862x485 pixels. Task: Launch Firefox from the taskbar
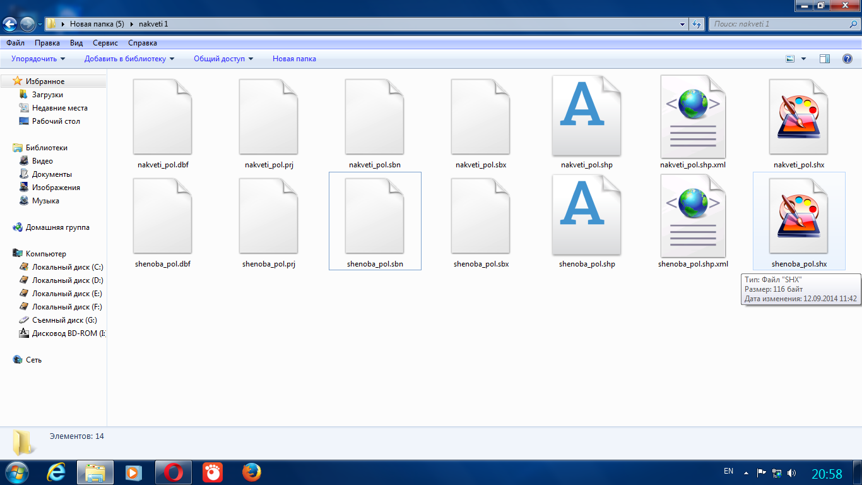click(252, 472)
